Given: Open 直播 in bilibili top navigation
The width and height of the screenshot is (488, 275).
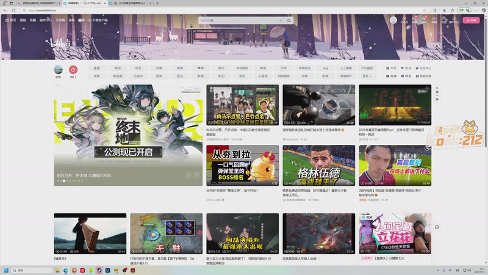Looking at the screenshot, I should 33,20.
